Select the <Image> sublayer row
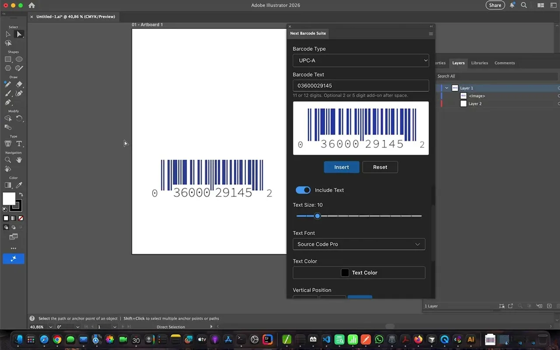Screen dimensions: 560x350 click(499, 96)
